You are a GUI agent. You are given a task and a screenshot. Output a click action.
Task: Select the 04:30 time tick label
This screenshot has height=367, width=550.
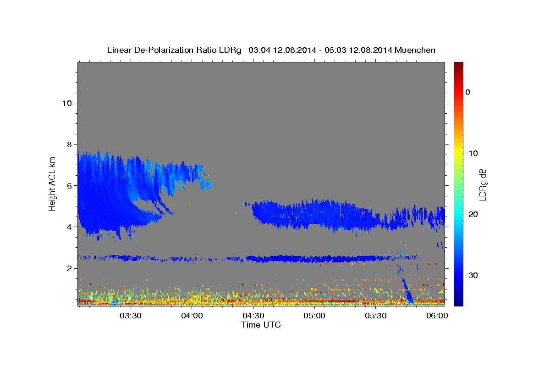pyautogui.click(x=253, y=316)
